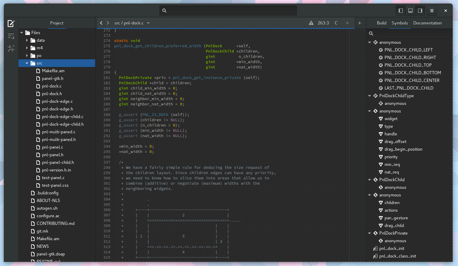The width and height of the screenshot is (458, 266).
Task: Open build preferences via the wrench icon
Action: coord(11,48)
